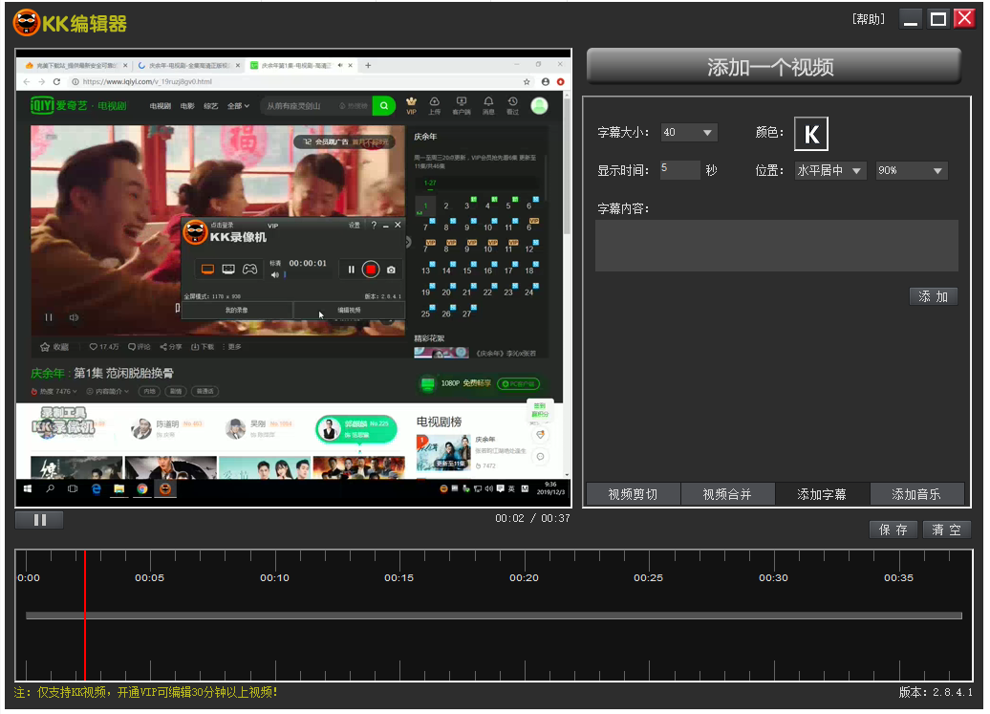The width and height of the screenshot is (990, 714).
Task: Switch to the 视频合并 tab
Action: pyautogui.click(x=727, y=494)
